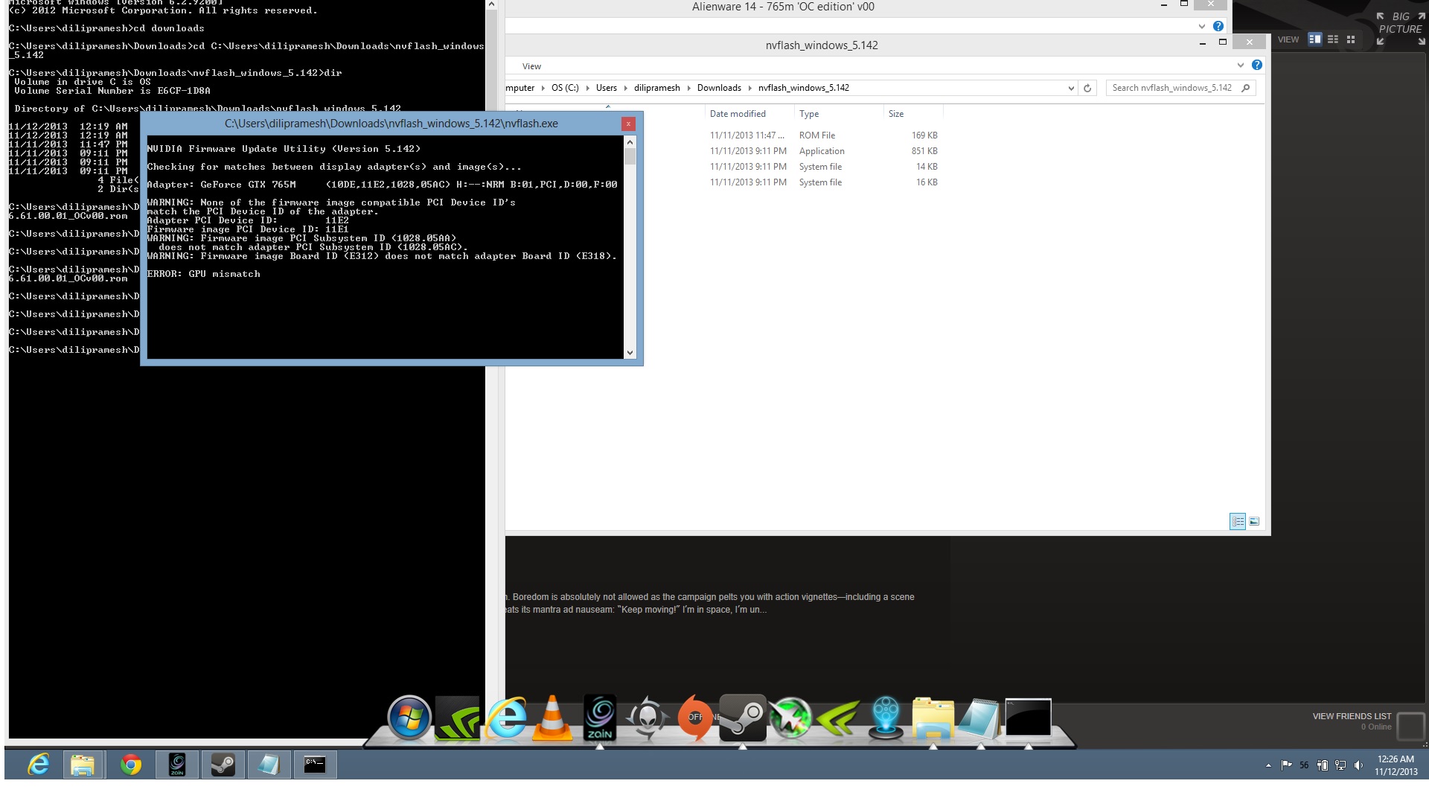Open the View ribbon tab
1429x804 pixels.
(x=531, y=66)
